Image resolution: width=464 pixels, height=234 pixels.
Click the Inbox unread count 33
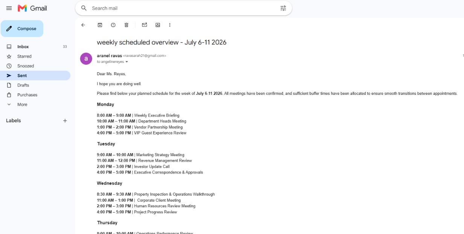[65, 47]
